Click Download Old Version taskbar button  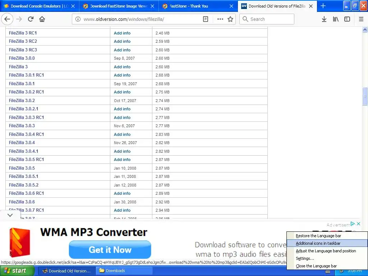click(x=66, y=271)
